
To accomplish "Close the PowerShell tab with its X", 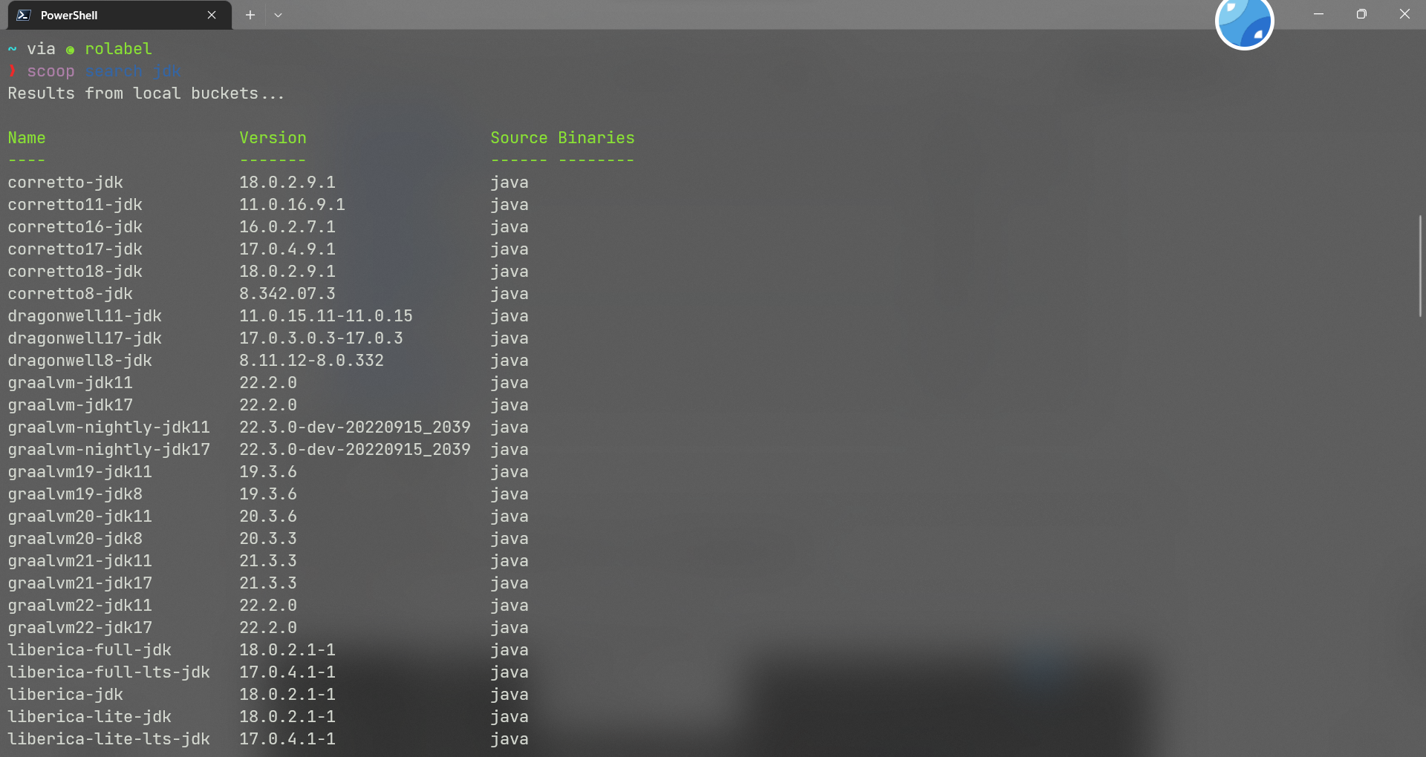I will click(x=212, y=15).
